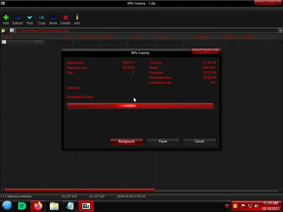This screenshot has height=212, width=283.
Task: Sort by Packed Size column header
Action: 86,37
